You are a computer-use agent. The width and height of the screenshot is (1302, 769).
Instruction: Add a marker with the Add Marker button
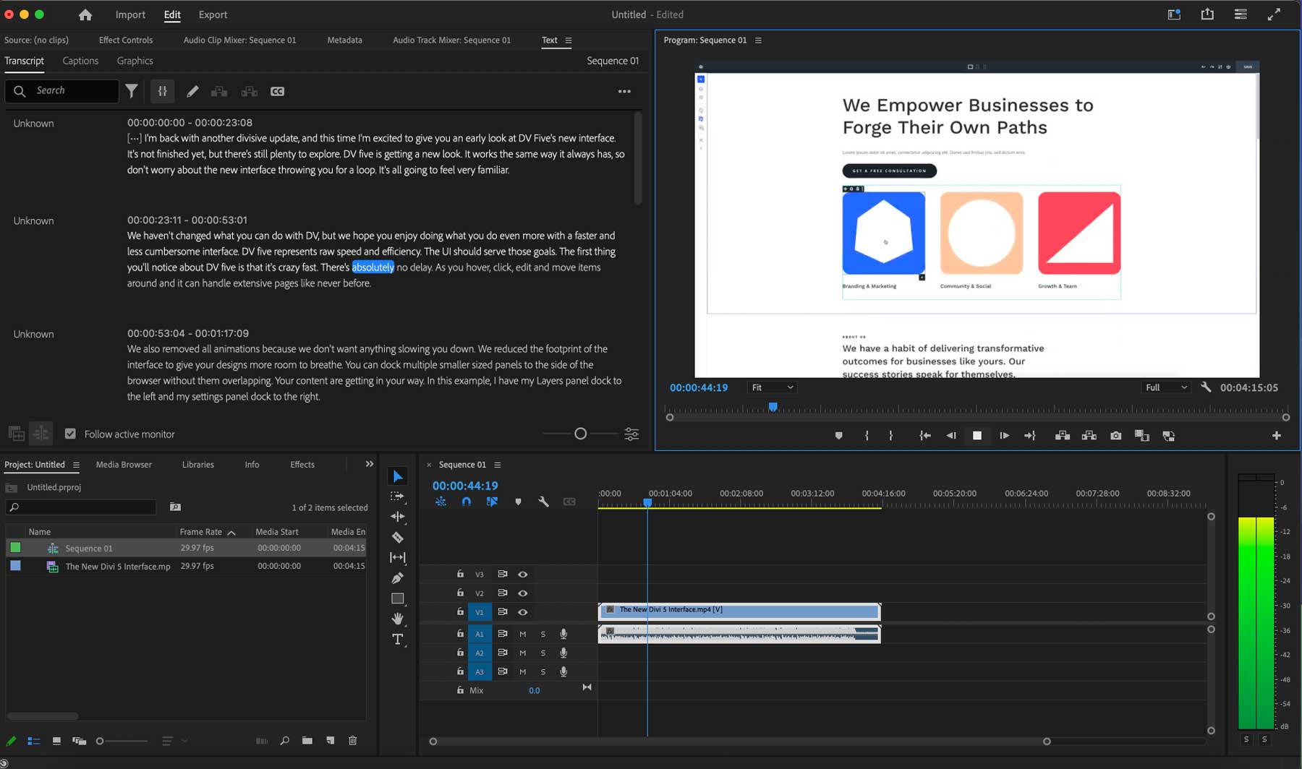(838, 435)
